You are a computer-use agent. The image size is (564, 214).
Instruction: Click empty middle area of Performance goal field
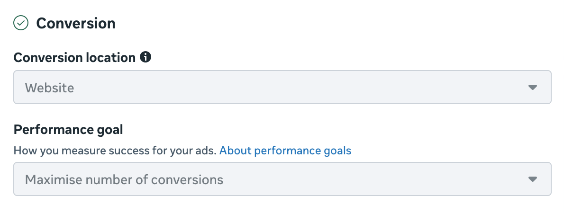coord(370,179)
